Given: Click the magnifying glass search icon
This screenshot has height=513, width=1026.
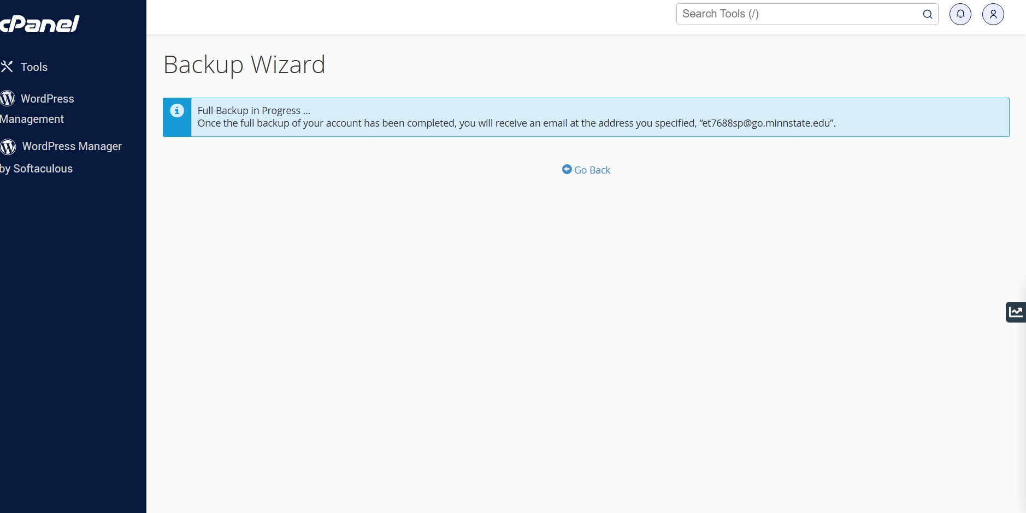Looking at the screenshot, I should (927, 14).
